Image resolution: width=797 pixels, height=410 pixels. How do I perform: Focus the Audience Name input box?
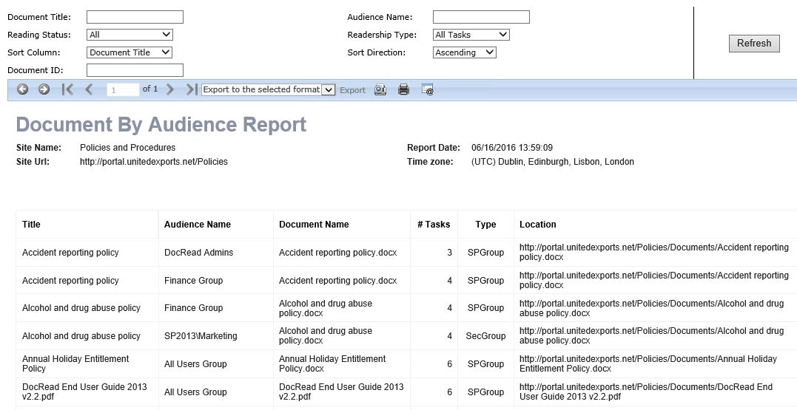click(481, 17)
